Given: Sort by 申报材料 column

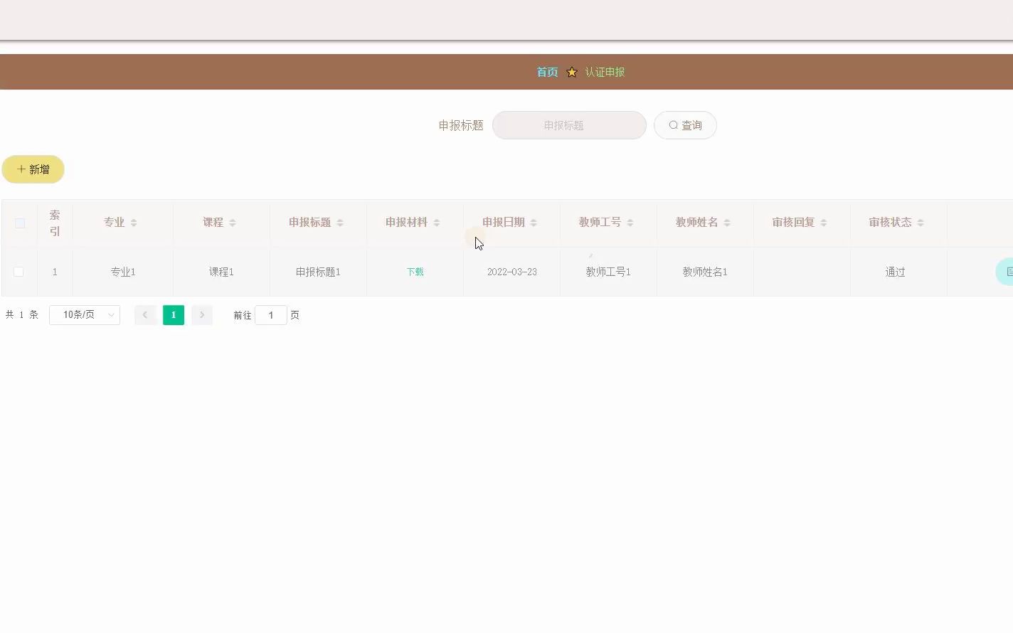Looking at the screenshot, I should [437, 223].
